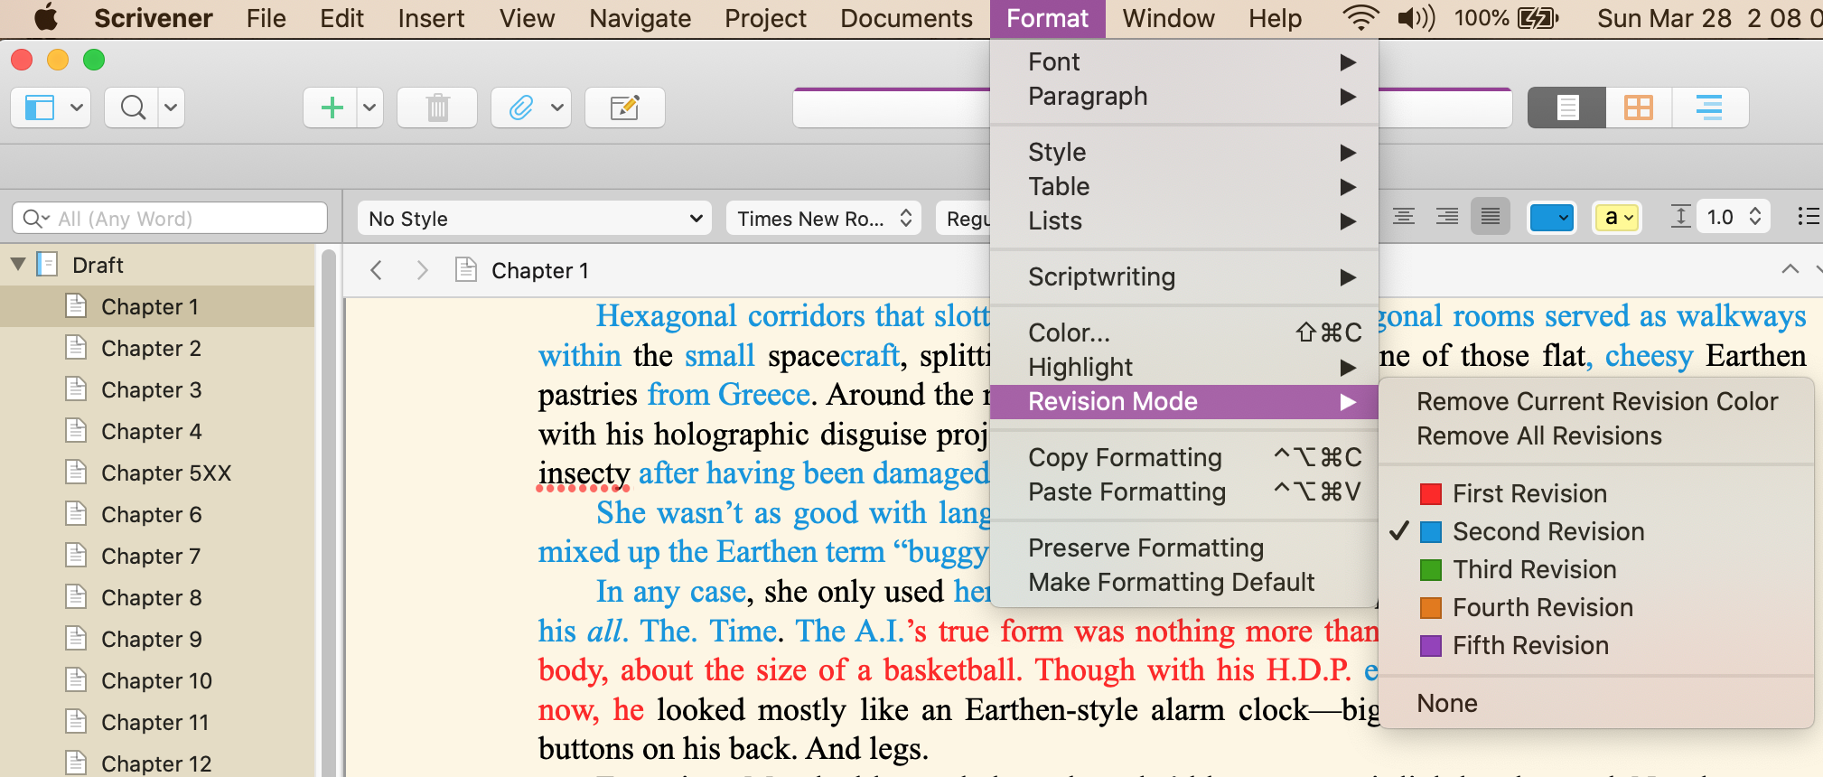Click the Apple menu icon
1823x777 pixels.
point(44,18)
